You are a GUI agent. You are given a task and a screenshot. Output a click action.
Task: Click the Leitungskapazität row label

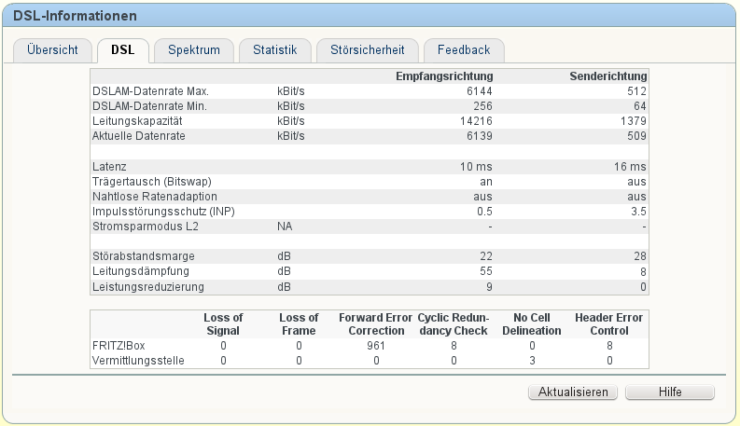(137, 121)
